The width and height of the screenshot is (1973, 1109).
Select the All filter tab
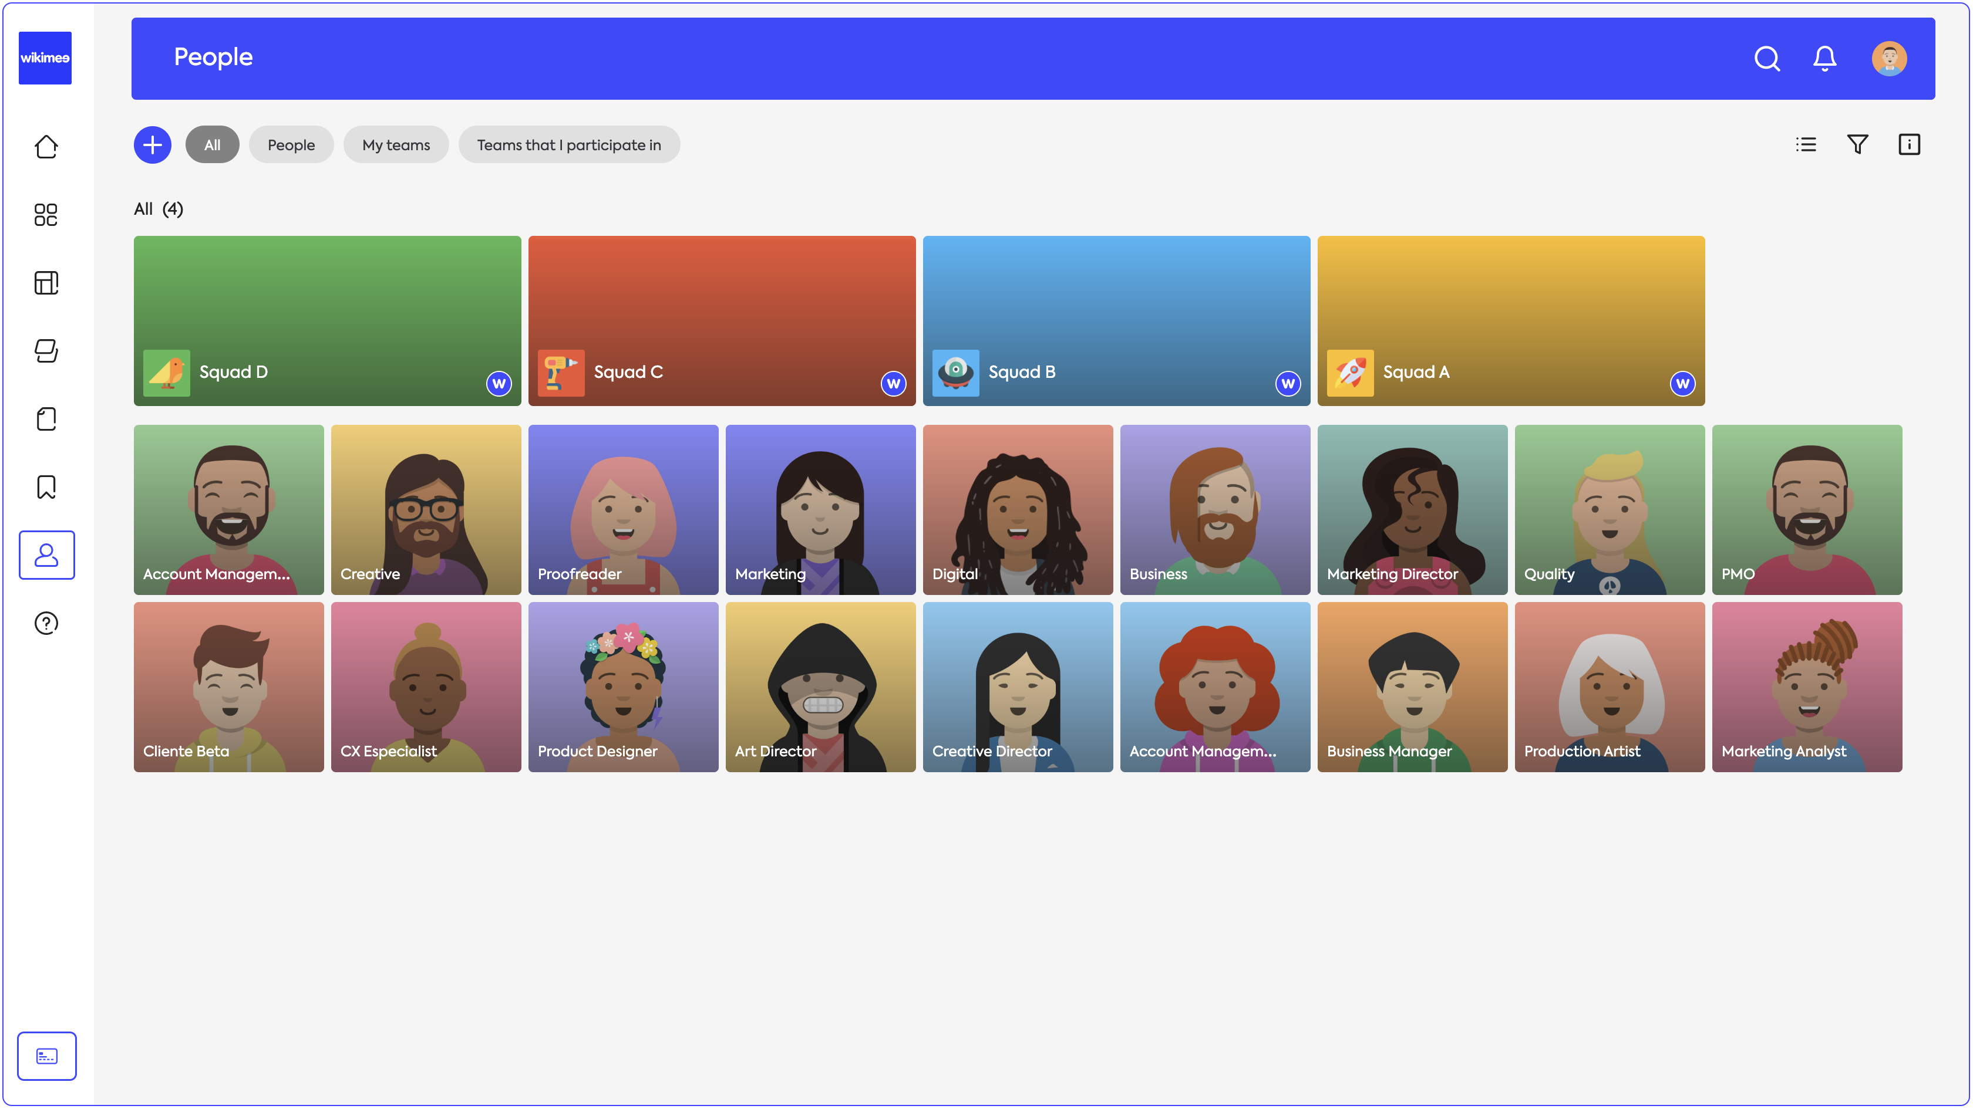point(212,145)
